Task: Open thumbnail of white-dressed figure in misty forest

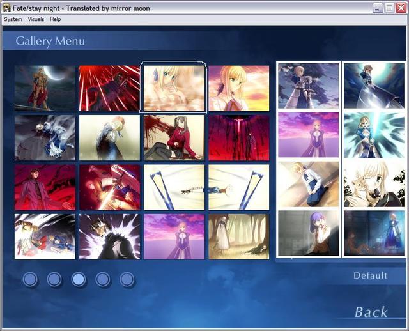Action: [239, 236]
